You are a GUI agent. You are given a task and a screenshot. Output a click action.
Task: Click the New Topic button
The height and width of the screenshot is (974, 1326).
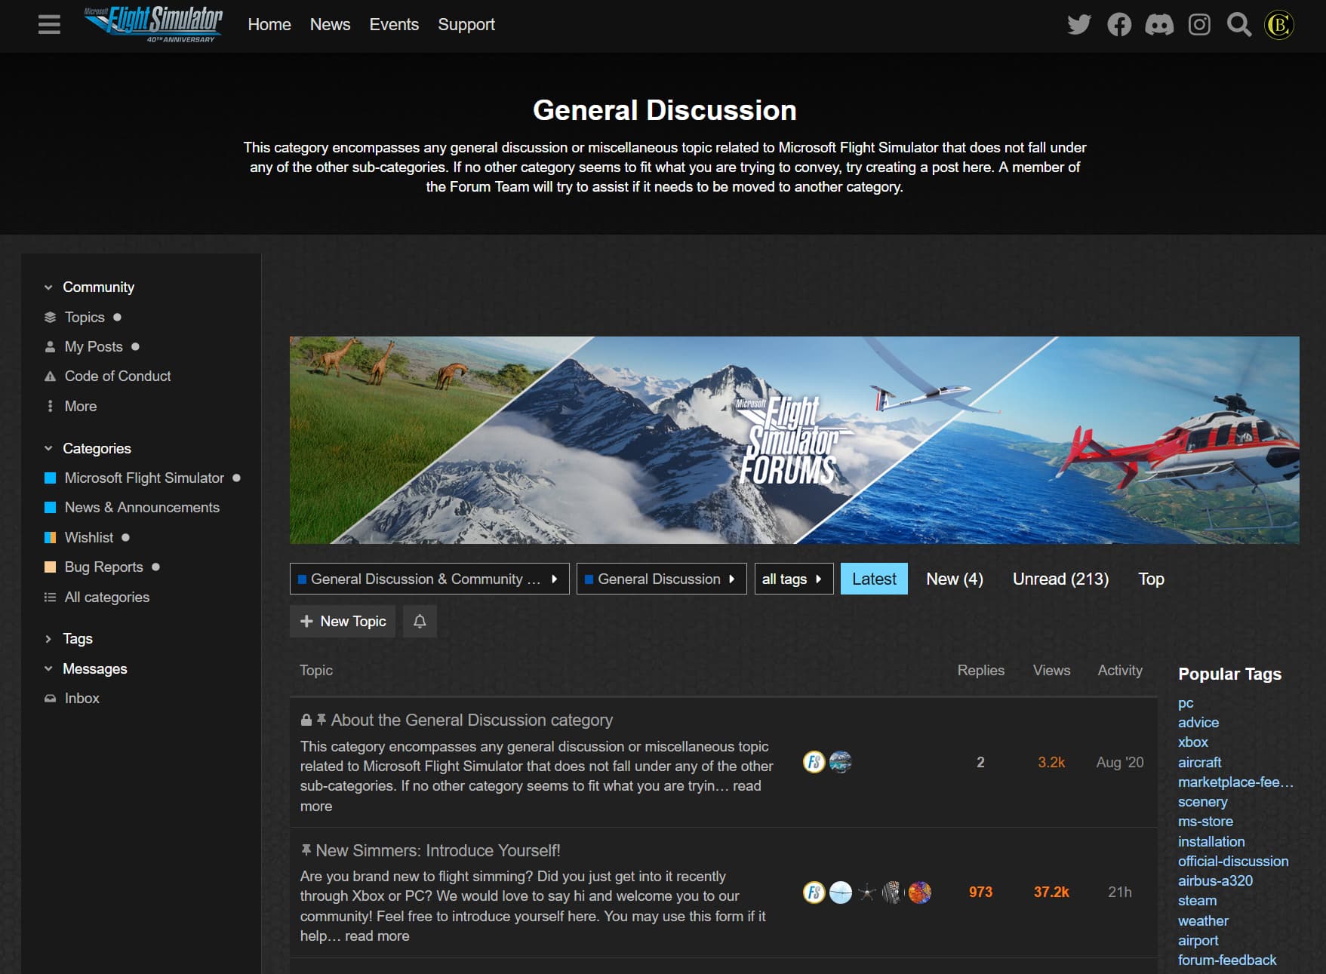[x=343, y=621]
